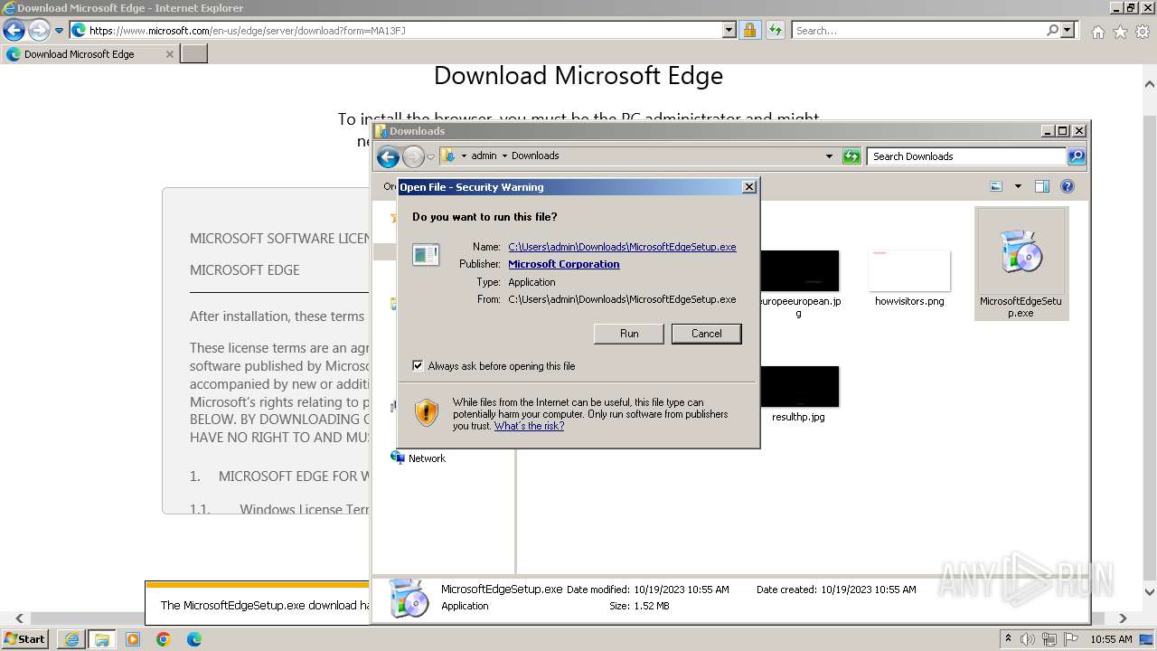
Task: Open previous locations dropdown in Explorer address bar
Action: click(x=829, y=156)
